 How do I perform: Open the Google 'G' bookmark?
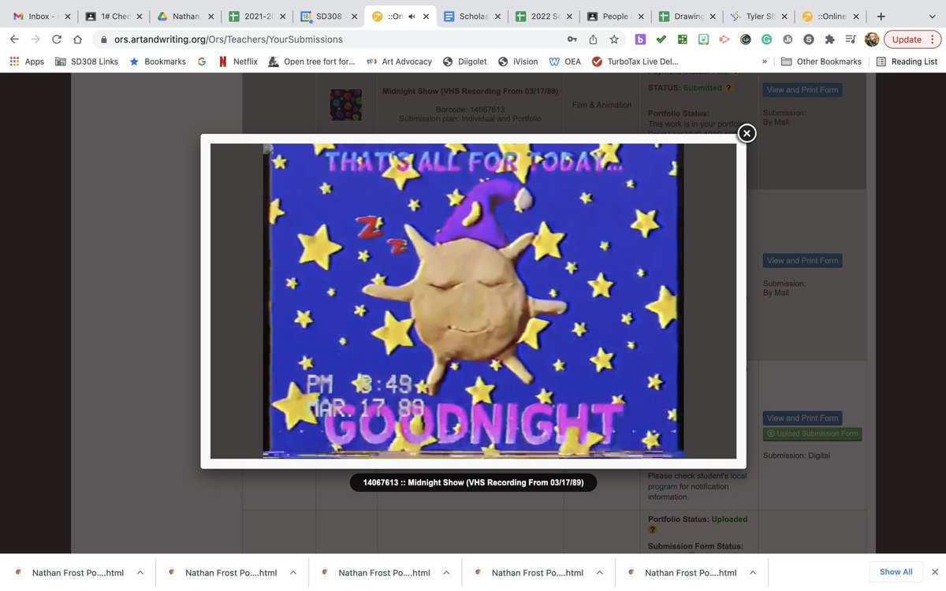tap(202, 61)
